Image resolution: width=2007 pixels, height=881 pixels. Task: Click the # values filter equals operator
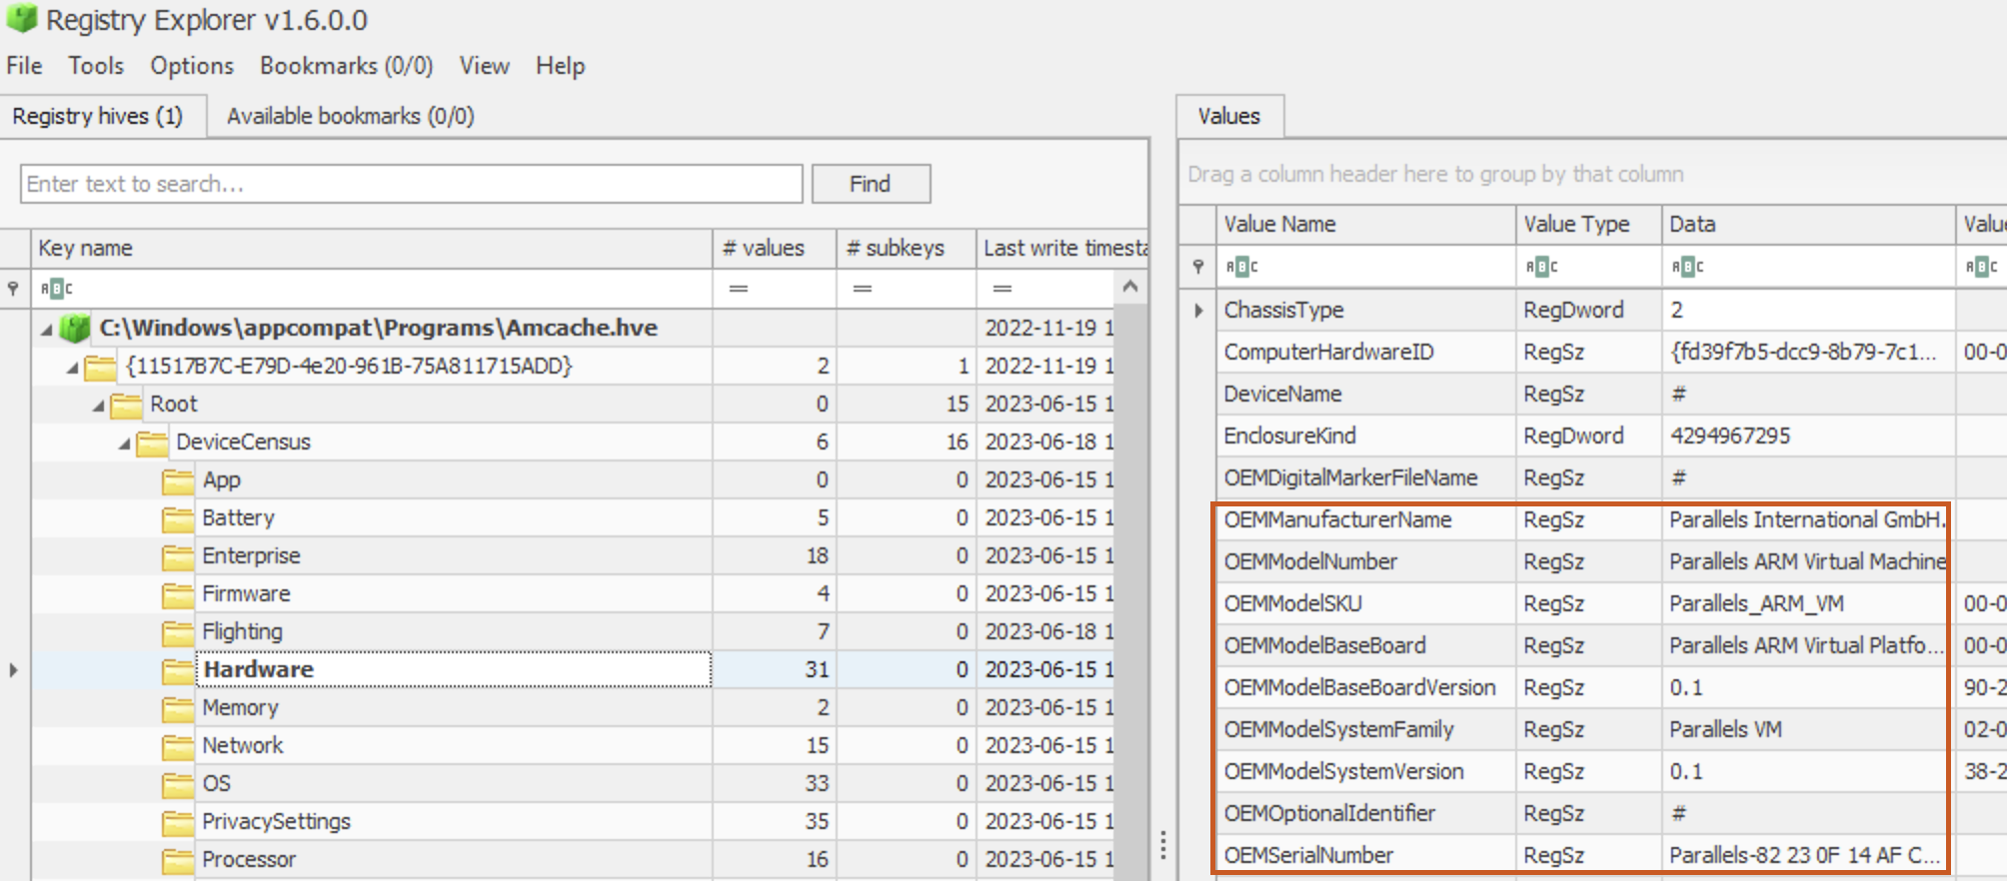coord(739,289)
